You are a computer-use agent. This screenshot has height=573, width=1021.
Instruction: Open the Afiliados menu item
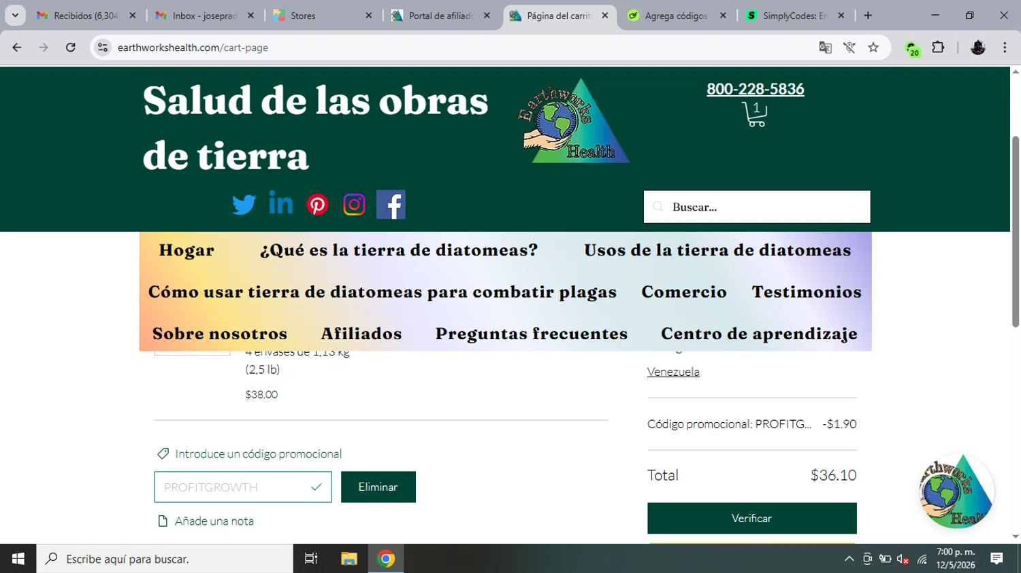click(361, 334)
